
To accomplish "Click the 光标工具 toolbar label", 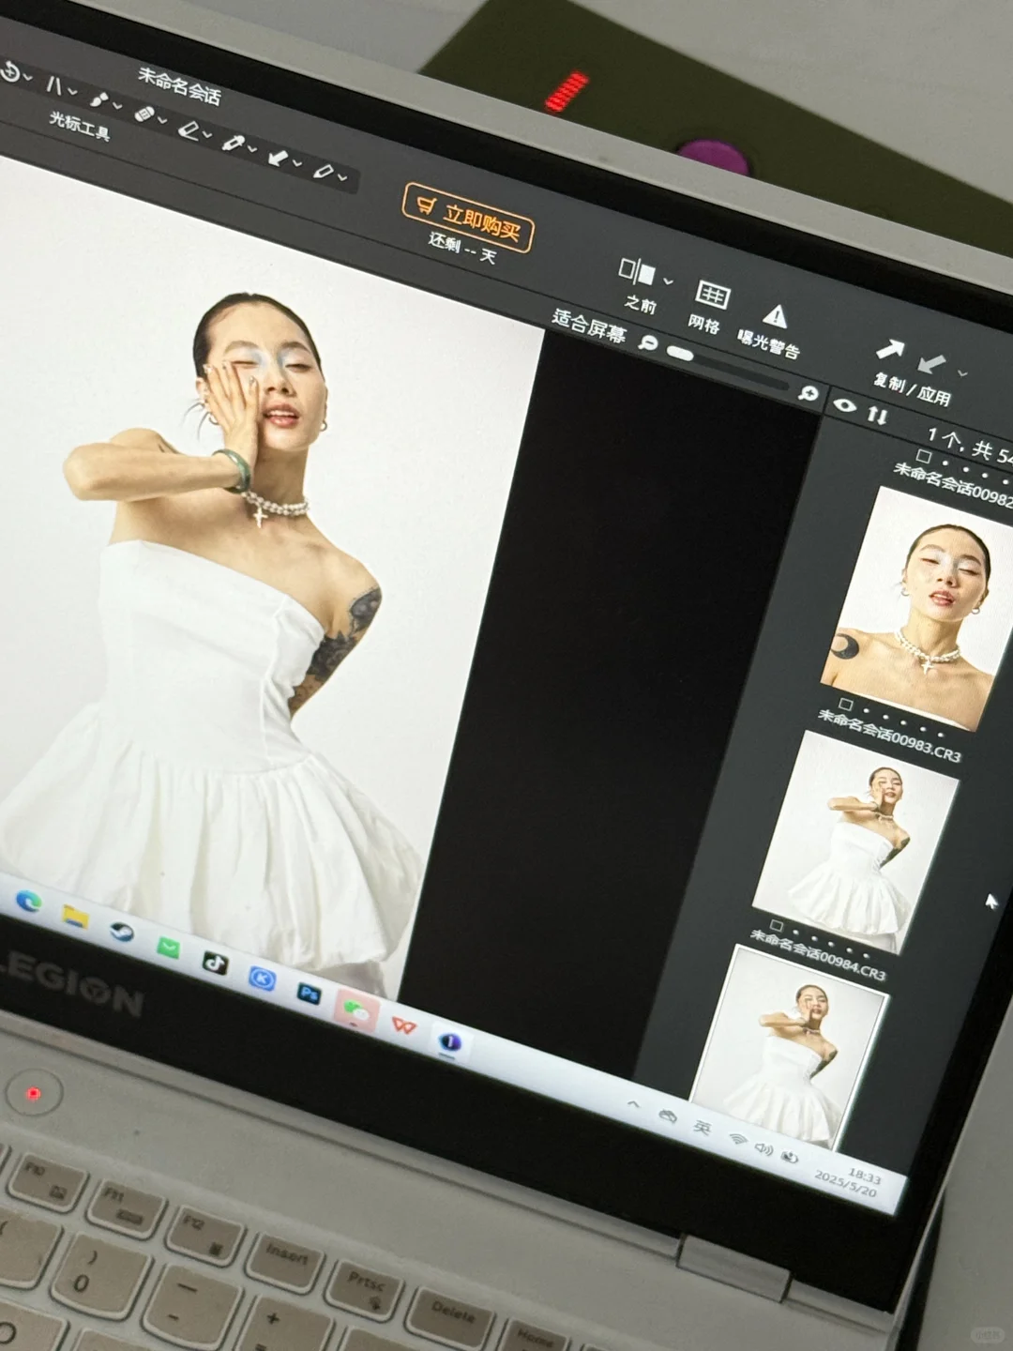I will (x=80, y=125).
